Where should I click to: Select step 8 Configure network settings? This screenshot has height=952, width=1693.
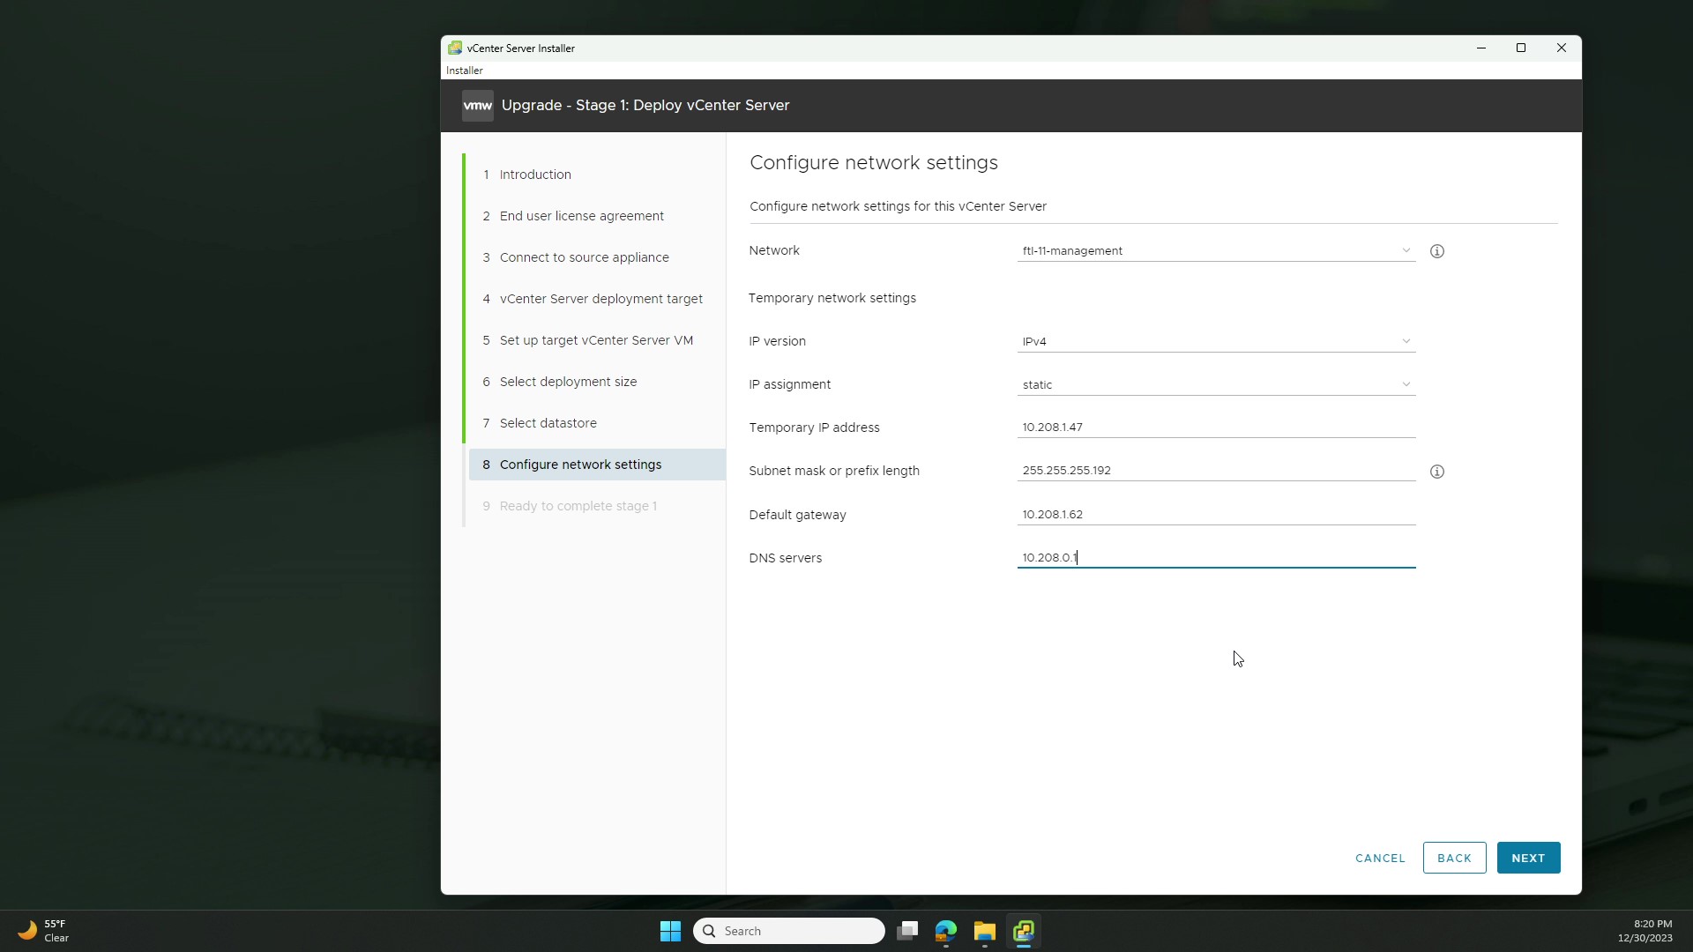[x=597, y=465]
